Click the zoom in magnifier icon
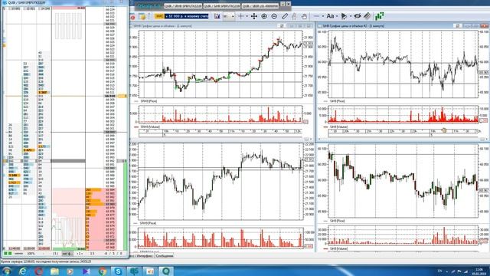Screen dimensions: 490x276 click(x=264, y=16)
